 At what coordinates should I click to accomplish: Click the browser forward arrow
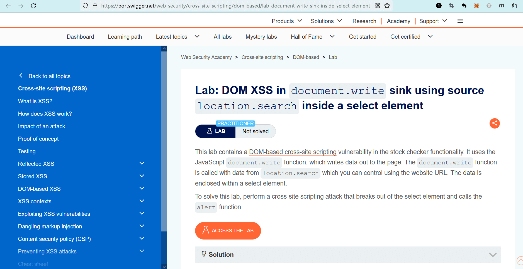(21, 6)
